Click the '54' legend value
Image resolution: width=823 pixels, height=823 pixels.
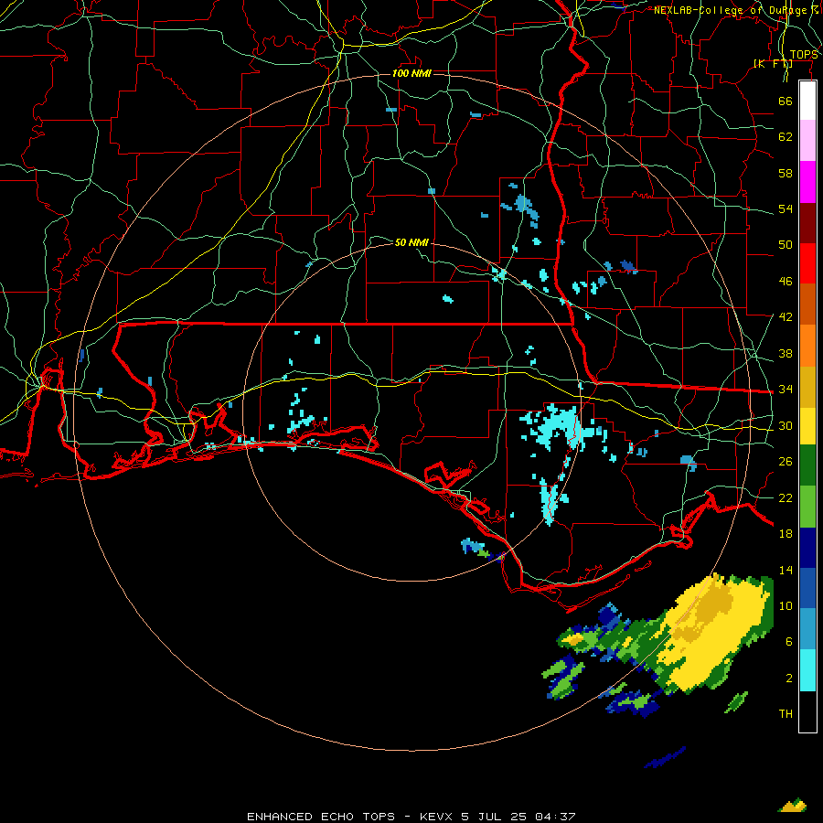[x=786, y=208]
